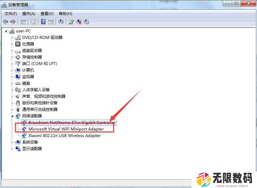Collapse the 网络适配器 node
257x188 pixels.
[12, 116]
